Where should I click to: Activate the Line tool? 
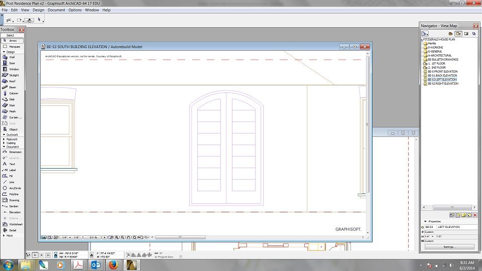(x=12, y=182)
